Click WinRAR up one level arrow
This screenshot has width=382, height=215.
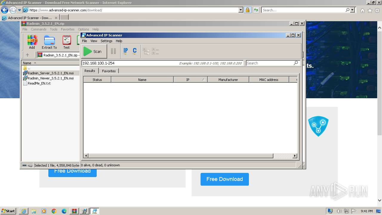(x=27, y=55)
